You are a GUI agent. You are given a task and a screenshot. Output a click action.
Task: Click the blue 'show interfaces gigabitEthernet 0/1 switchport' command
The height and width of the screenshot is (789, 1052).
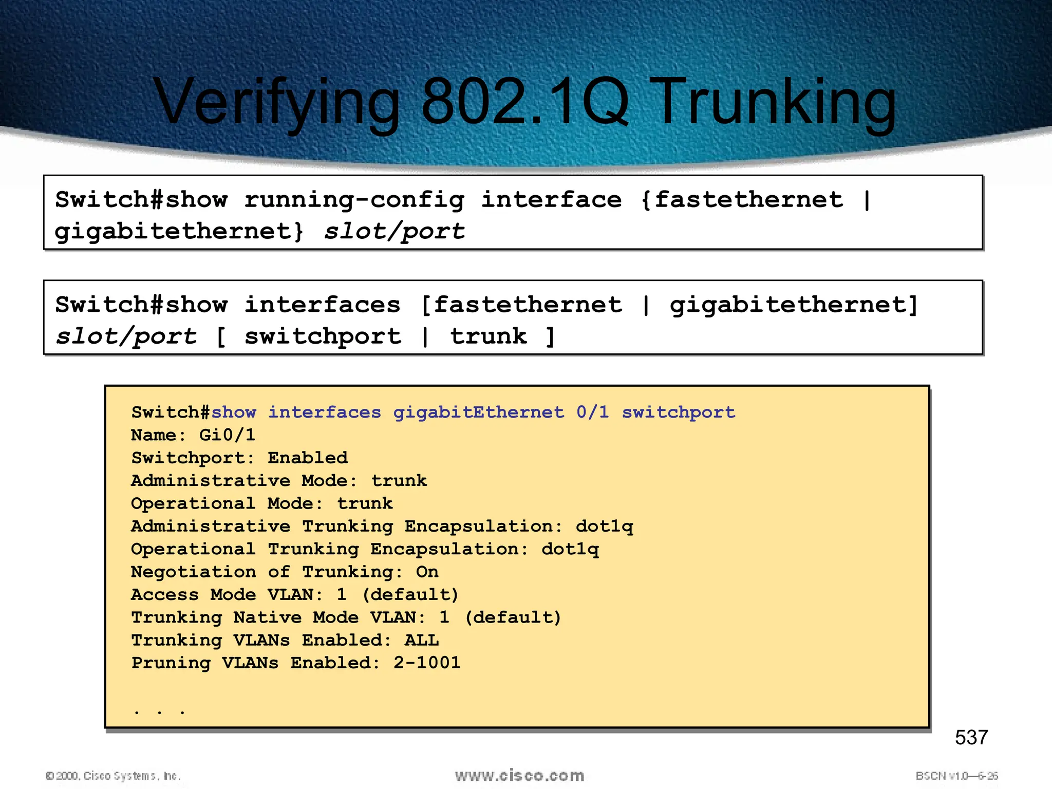[473, 412]
